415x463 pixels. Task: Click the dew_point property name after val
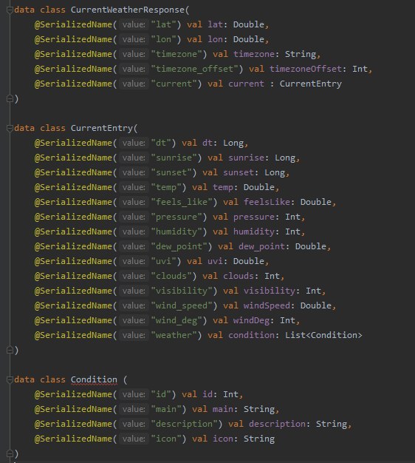coord(261,246)
